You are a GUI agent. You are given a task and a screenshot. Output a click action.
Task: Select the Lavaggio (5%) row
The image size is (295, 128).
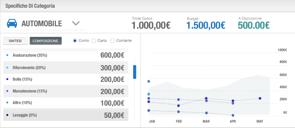[66, 115]
